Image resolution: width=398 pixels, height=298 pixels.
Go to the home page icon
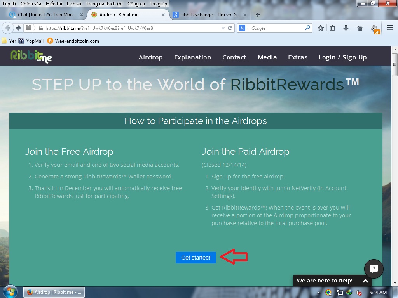tap(360, 28)
